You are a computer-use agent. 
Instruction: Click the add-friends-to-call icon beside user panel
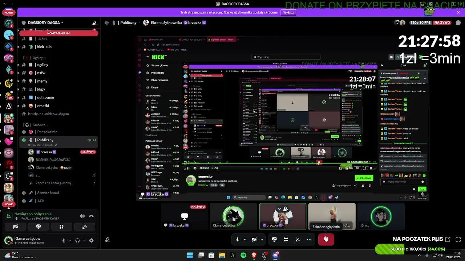tap(108, 240)
